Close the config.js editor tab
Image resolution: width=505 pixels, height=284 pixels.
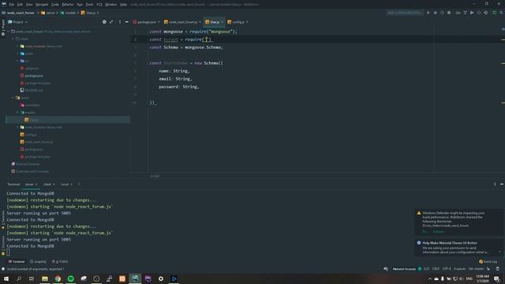(x=247, y=22)
